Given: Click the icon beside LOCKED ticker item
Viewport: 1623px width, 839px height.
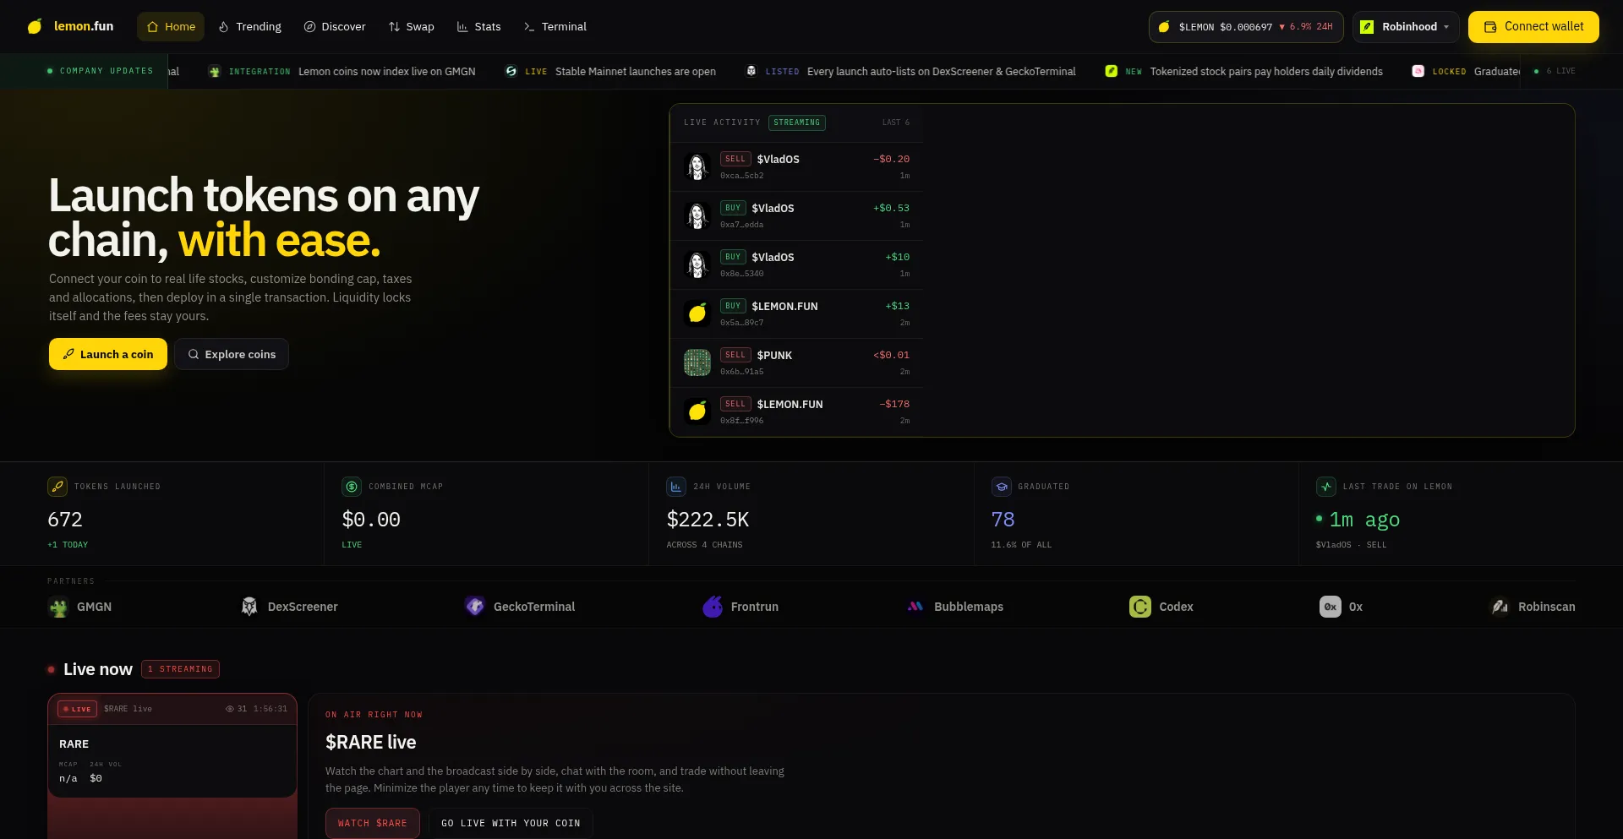Looking at the screenshot, I should click(1418, 72).
